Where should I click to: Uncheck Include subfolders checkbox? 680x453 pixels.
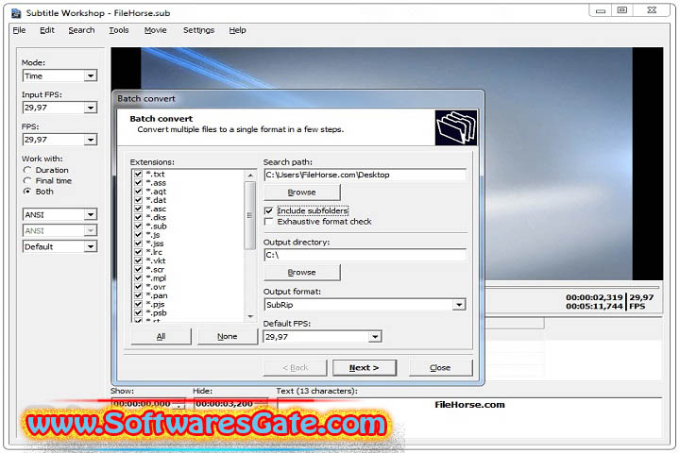pyautogui.click(x=269, y=210)
